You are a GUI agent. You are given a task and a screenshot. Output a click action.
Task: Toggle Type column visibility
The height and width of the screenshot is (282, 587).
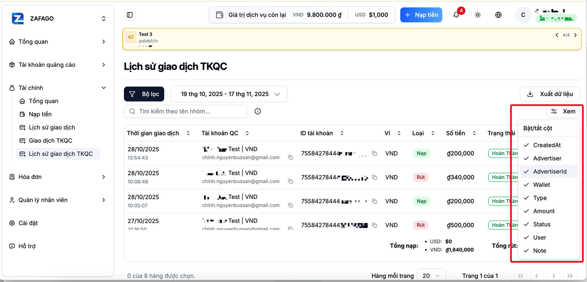tap(549, 198)
